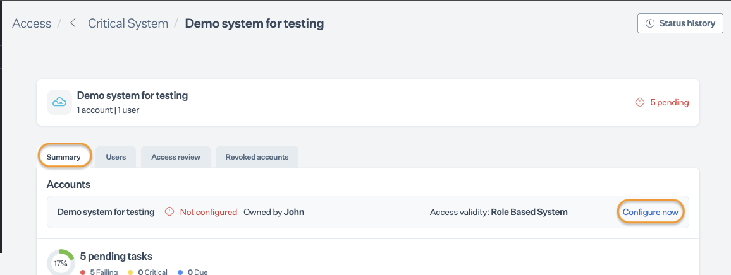The width and height of the screenshot is (731, 275).
Task: Click the clock icon in Status history
Action: click(650, 23)
